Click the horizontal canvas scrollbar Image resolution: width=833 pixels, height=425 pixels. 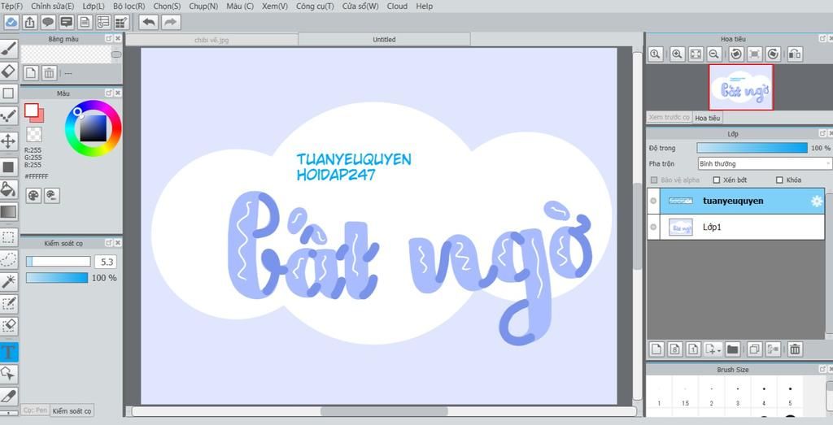pyautogui.click(x=384, y=411)
